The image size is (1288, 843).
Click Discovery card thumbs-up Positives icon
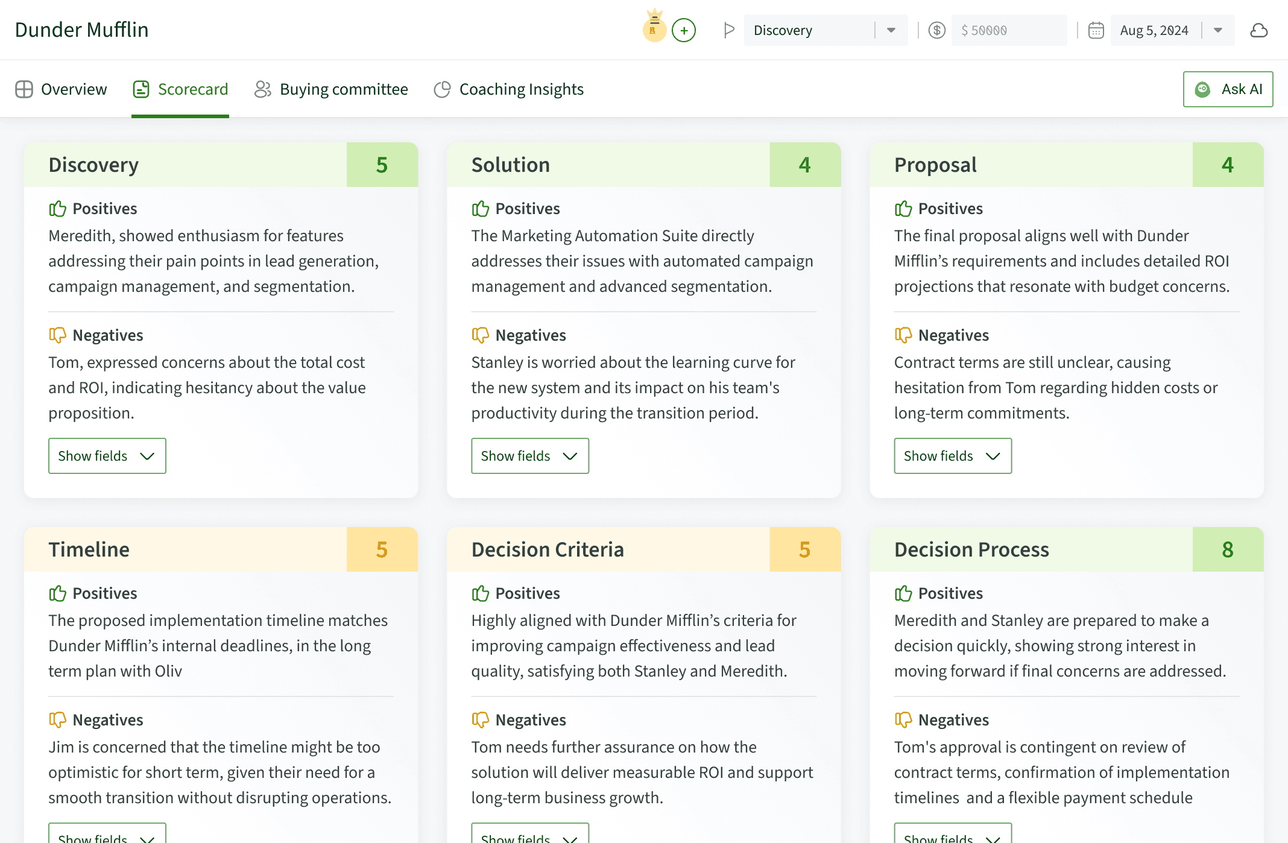pos(57,209)
